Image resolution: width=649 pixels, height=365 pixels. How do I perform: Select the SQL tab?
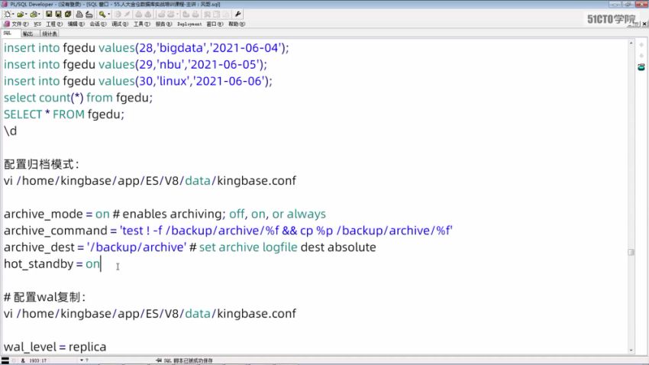click(8, 34)
